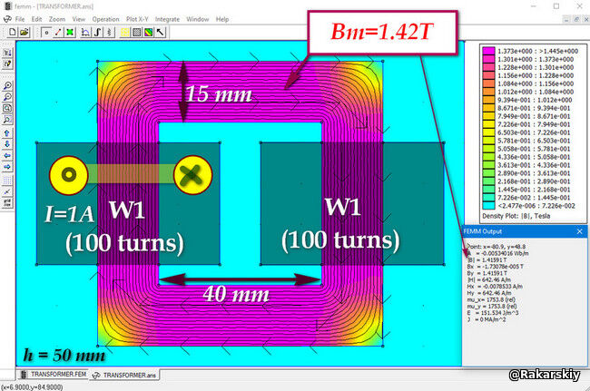Image resolution: width=590 pixels, height=391 pixels.
Task: Toggle the yellow contour plot icon
Action: [125, 33]
